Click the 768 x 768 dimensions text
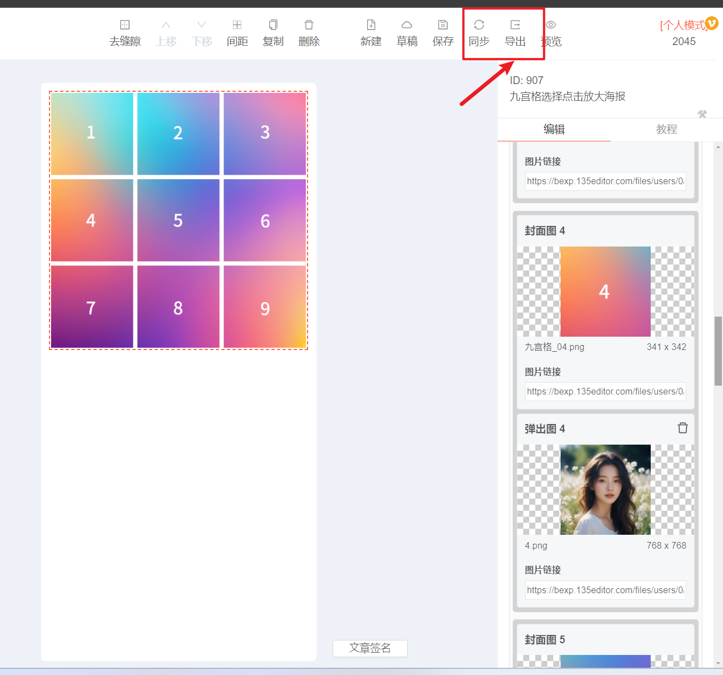This screenshot has height=675, width=723. point(666,545)
